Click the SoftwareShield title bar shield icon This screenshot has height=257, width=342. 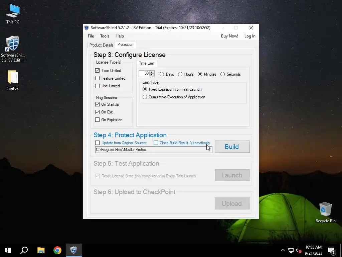pyautogui.click(x=87, y=28)
